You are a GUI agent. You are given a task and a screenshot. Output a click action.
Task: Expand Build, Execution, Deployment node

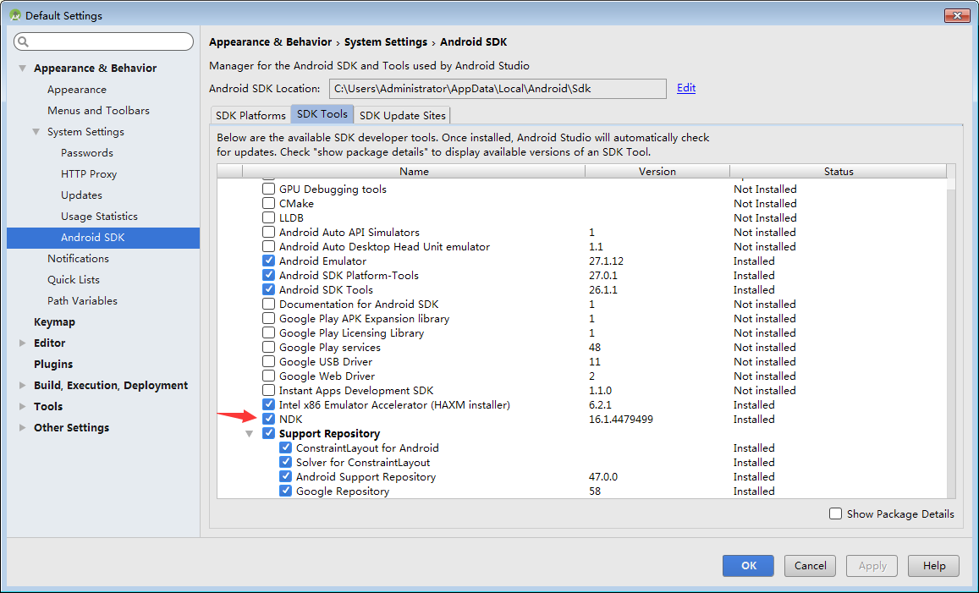(x=23, y=385)
